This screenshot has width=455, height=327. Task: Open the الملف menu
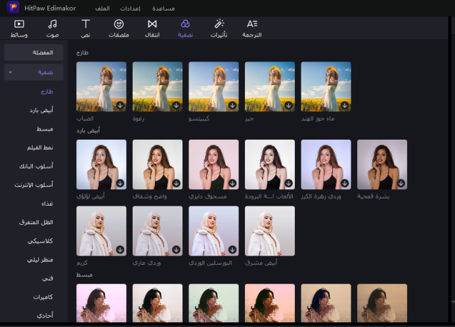(102, 9)
